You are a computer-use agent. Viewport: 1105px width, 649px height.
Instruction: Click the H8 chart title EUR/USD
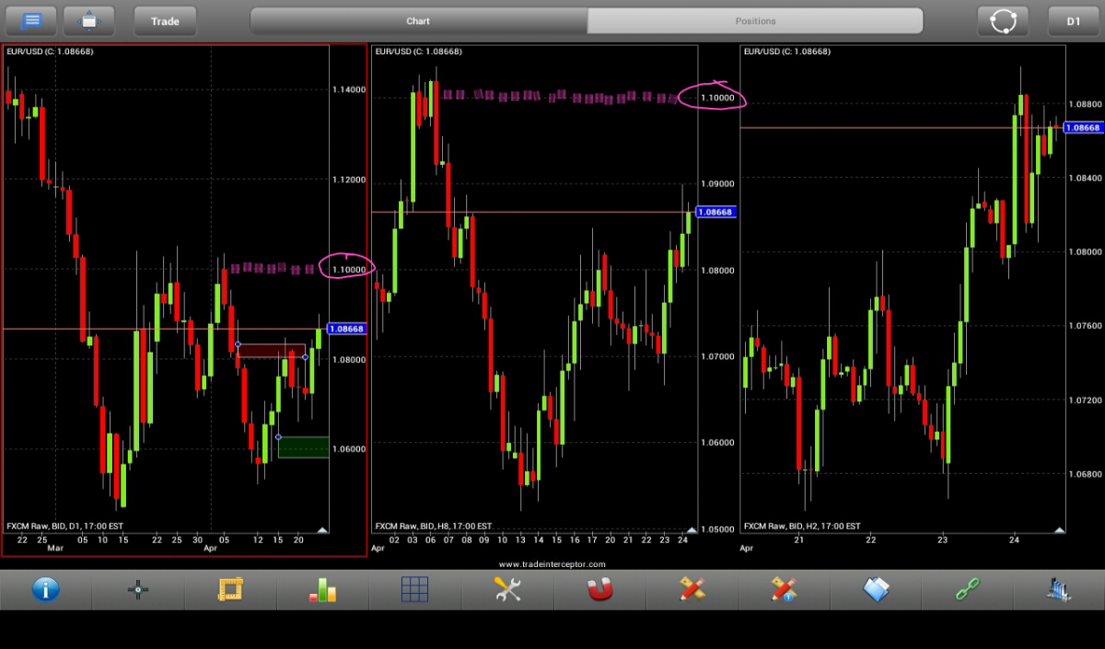coord(418,52)
